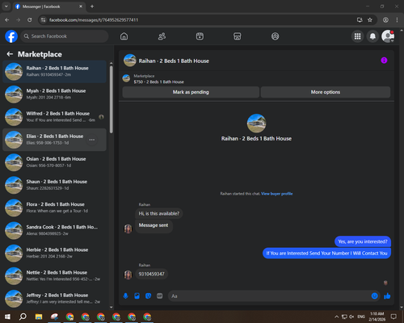Image resolution: width=404 pixels, height=323 pixels.
Task: Click the 'Yes, are you interested?' message bubble
Action: 363,241
